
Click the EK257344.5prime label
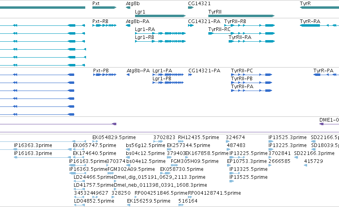(188, 145)
